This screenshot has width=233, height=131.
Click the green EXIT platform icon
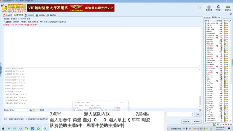[228, 8]
